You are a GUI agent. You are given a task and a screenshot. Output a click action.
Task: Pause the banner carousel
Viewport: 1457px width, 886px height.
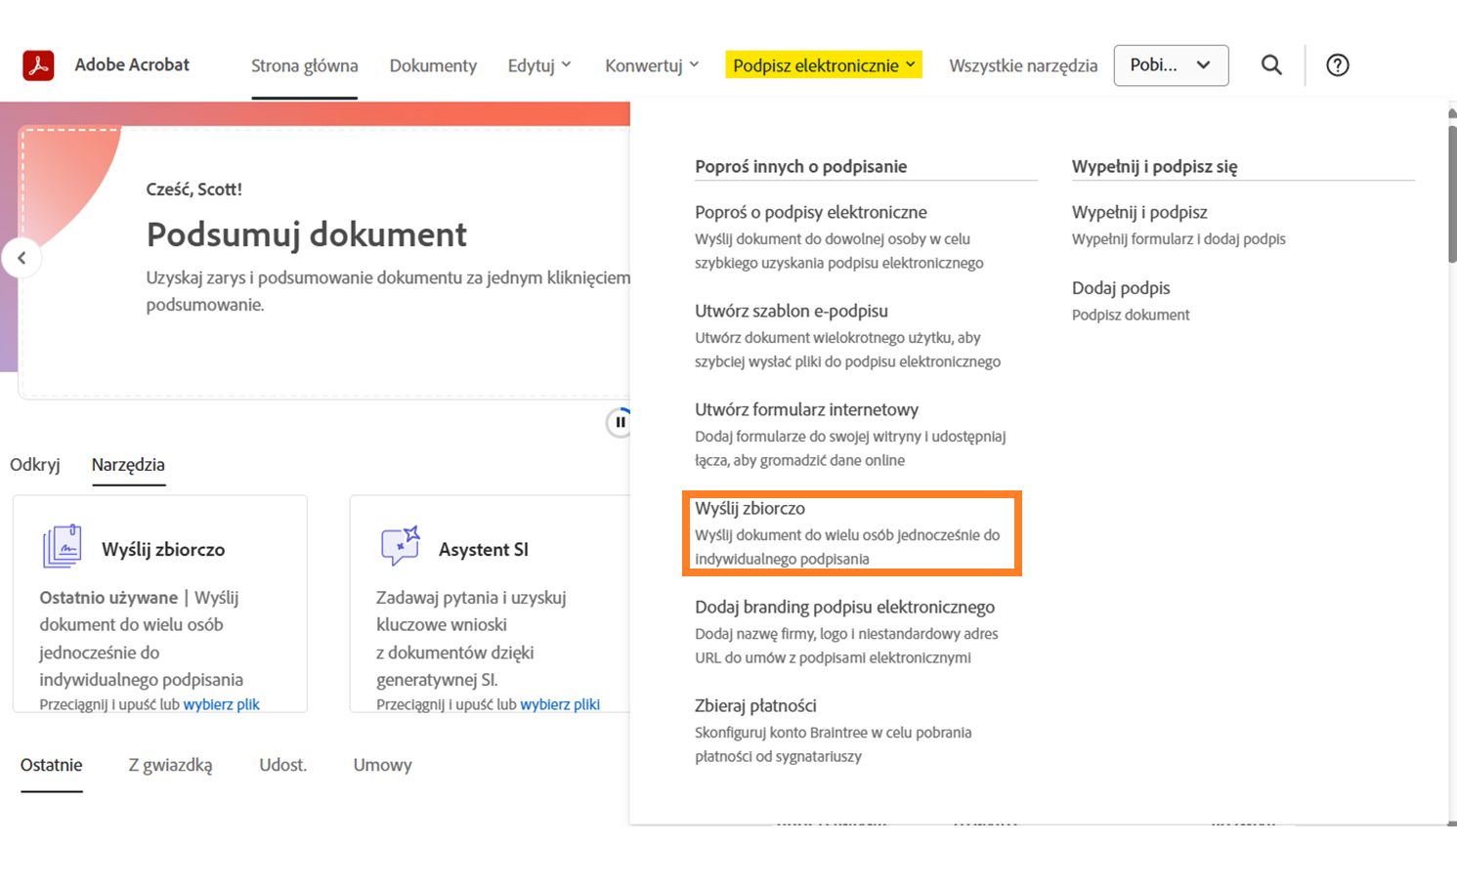tap(620, 423)
